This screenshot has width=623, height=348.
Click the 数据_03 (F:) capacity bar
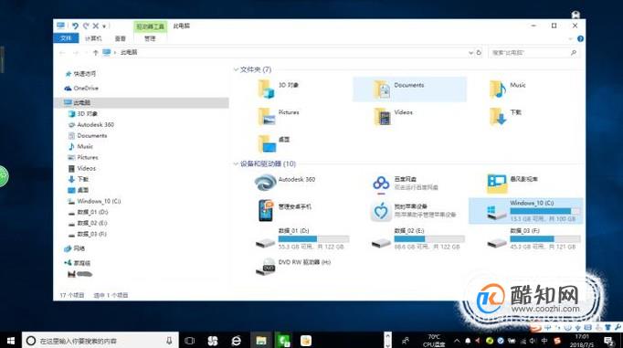pyautogui.click(x=545, y=238)
